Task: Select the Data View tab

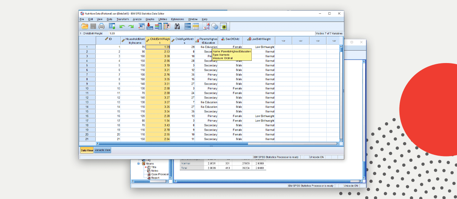Action: click(87, 150)
